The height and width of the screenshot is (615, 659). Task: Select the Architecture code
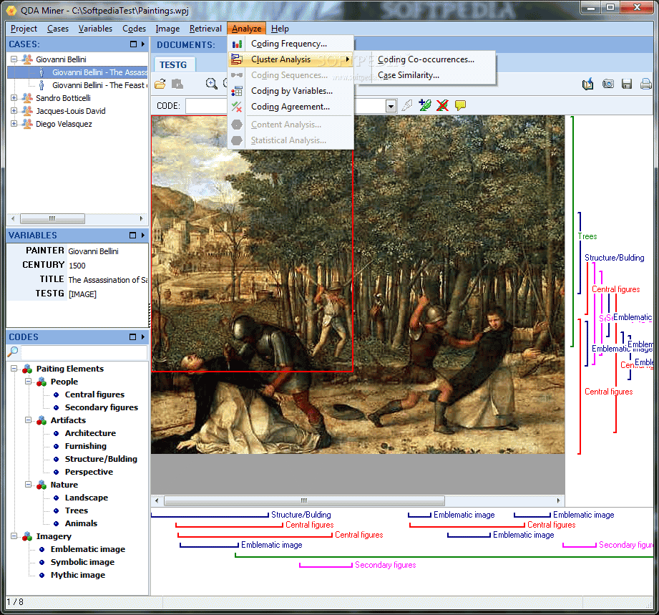click(90, 433)
